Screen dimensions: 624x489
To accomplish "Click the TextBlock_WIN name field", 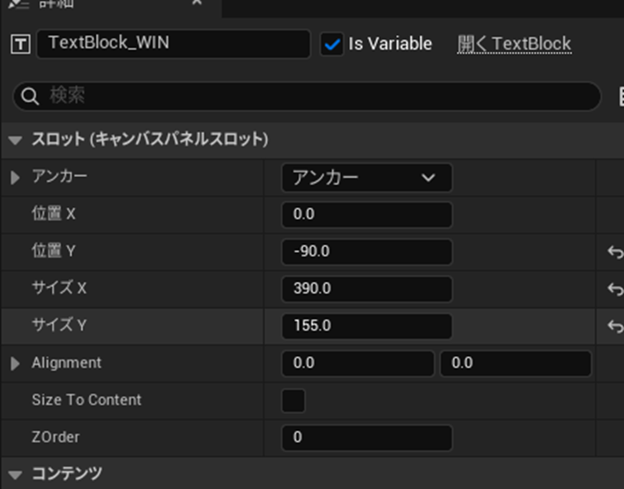I will pyautogui.click(x=173, y=44).
